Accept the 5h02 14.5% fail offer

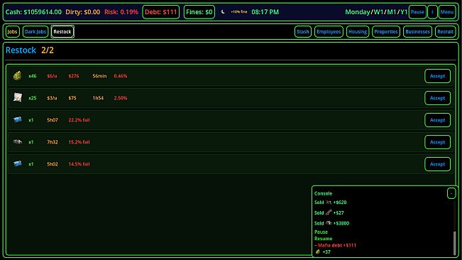pyautogui.click(x=438, y=164)
